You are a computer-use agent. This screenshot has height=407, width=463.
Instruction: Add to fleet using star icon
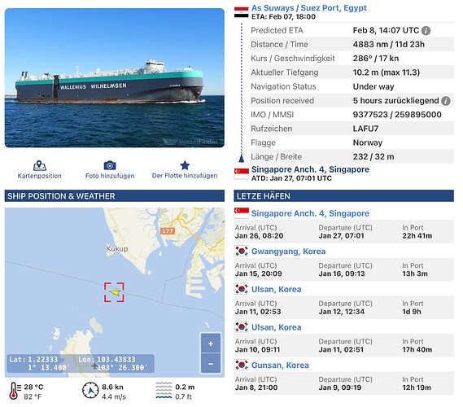[185, 165]
